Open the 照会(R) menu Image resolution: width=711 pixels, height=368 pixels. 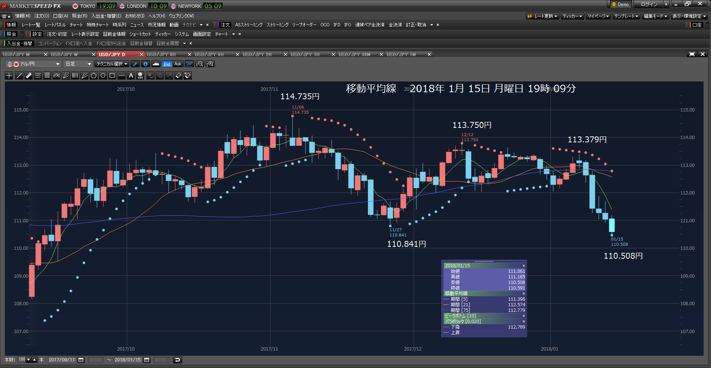tap(80, 16)
